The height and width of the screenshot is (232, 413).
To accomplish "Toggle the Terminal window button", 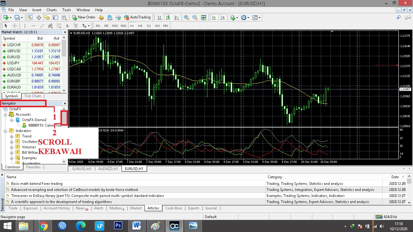I will click(x=56, y=18).
